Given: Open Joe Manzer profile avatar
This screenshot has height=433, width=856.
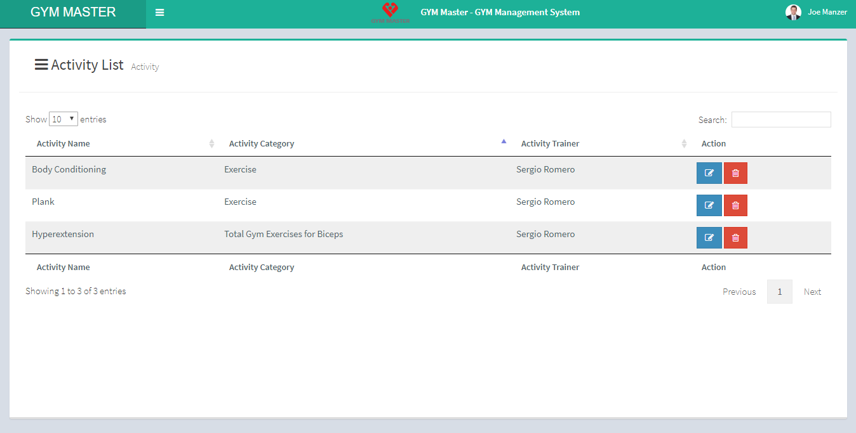Looking at the screenshot, I should pyautogui.click(x=793, y=13).
